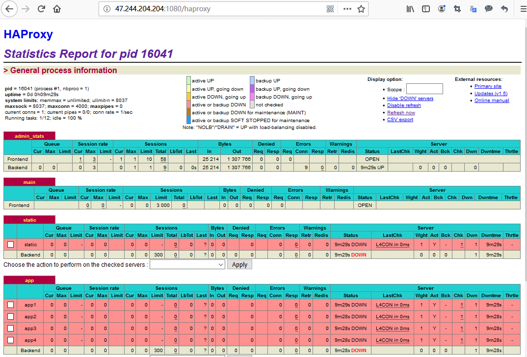Image resolution: width=527 pixels, height=357 pixels.
Task: Open the static server action dropdown
Action: point(186,264)
